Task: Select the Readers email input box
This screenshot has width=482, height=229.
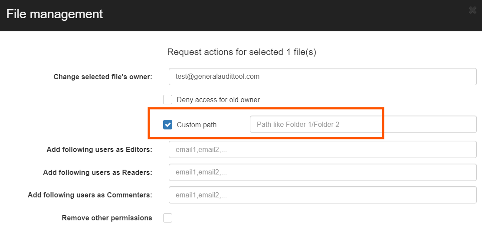Action: (322, 172)
